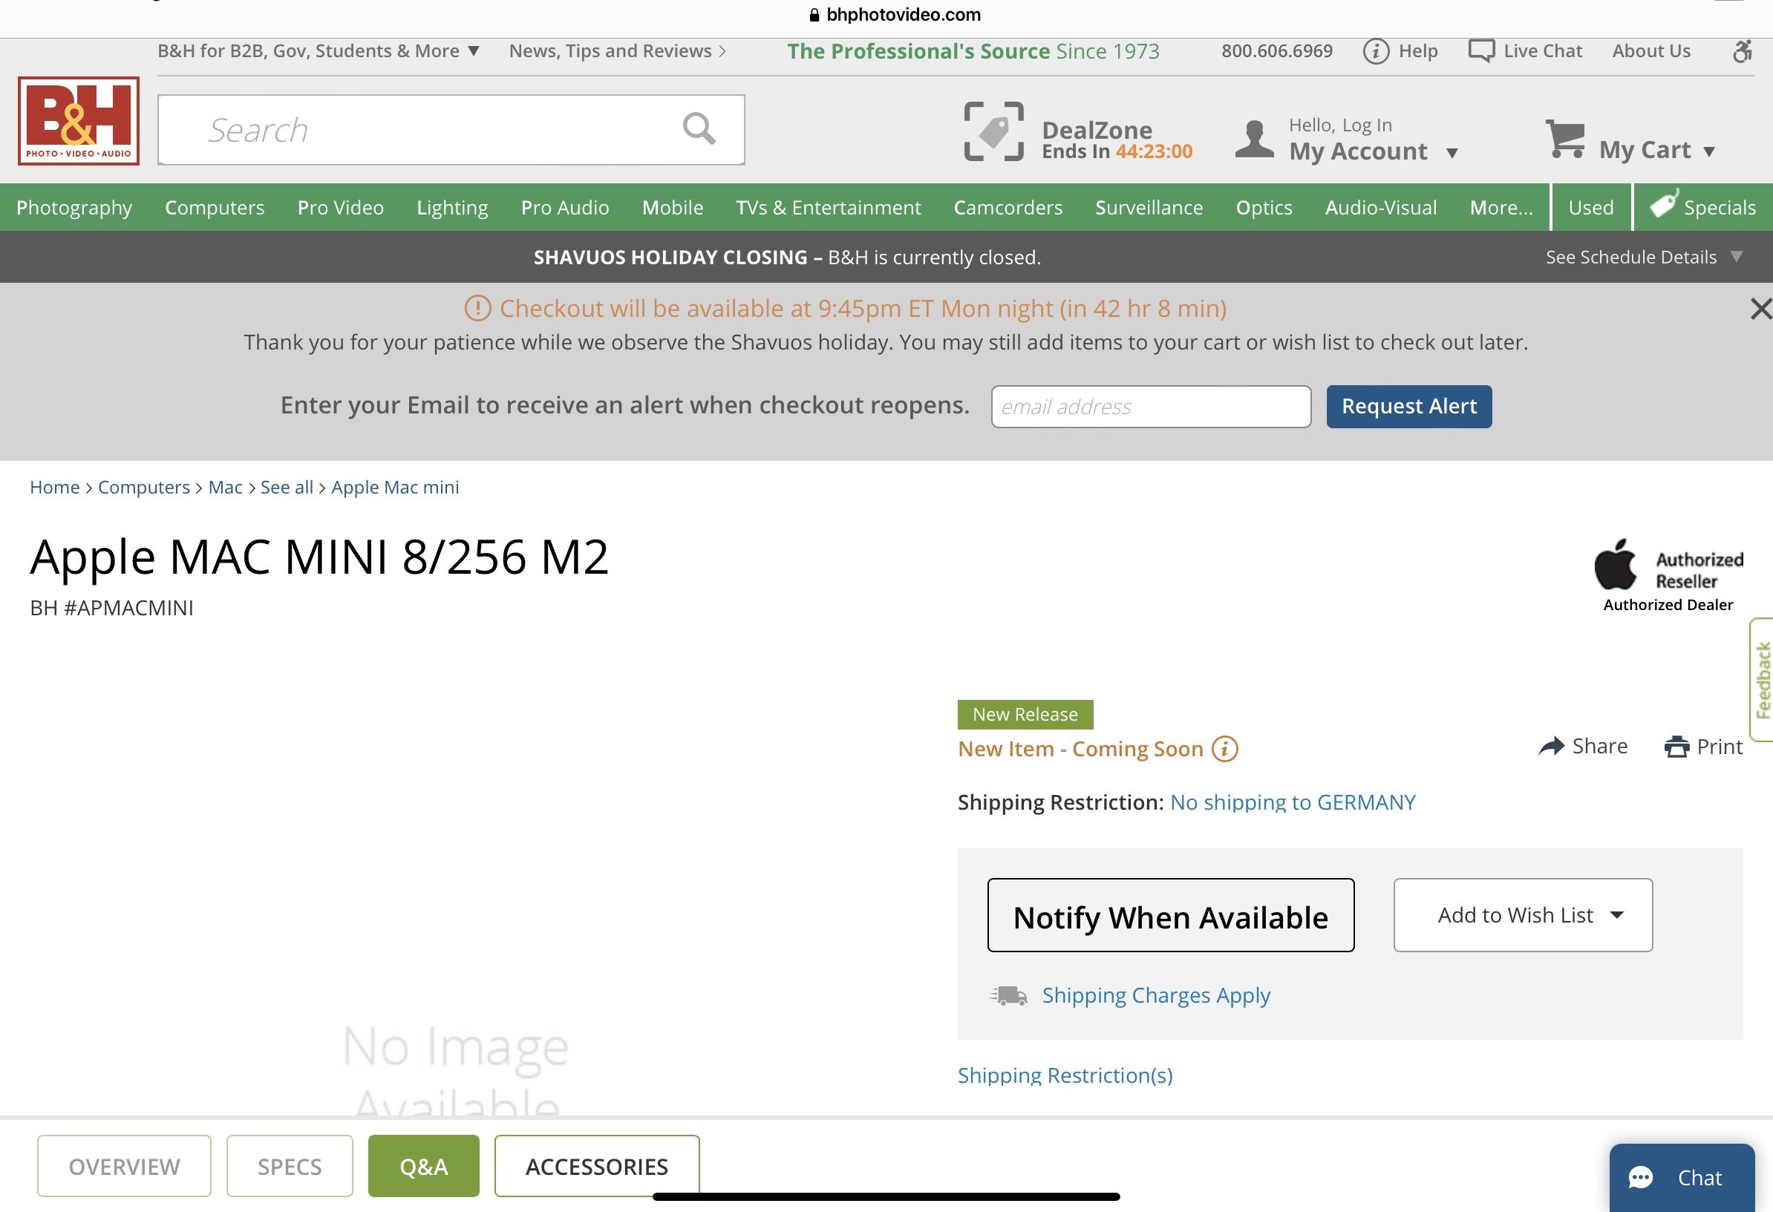This screenshot has height=1212, width=1773.
Task: Click the Help info icon
Action: pos(1376,51)
